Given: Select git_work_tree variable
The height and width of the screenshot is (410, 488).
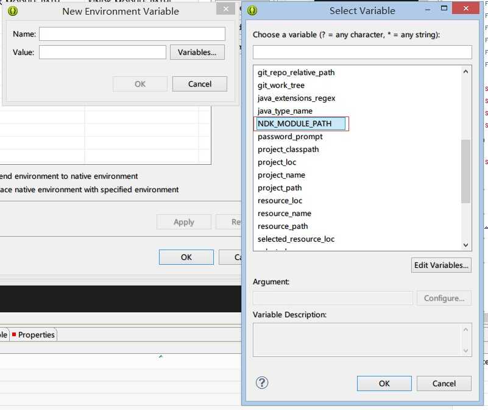Looking at the screenshot, I should click(281, 85).
